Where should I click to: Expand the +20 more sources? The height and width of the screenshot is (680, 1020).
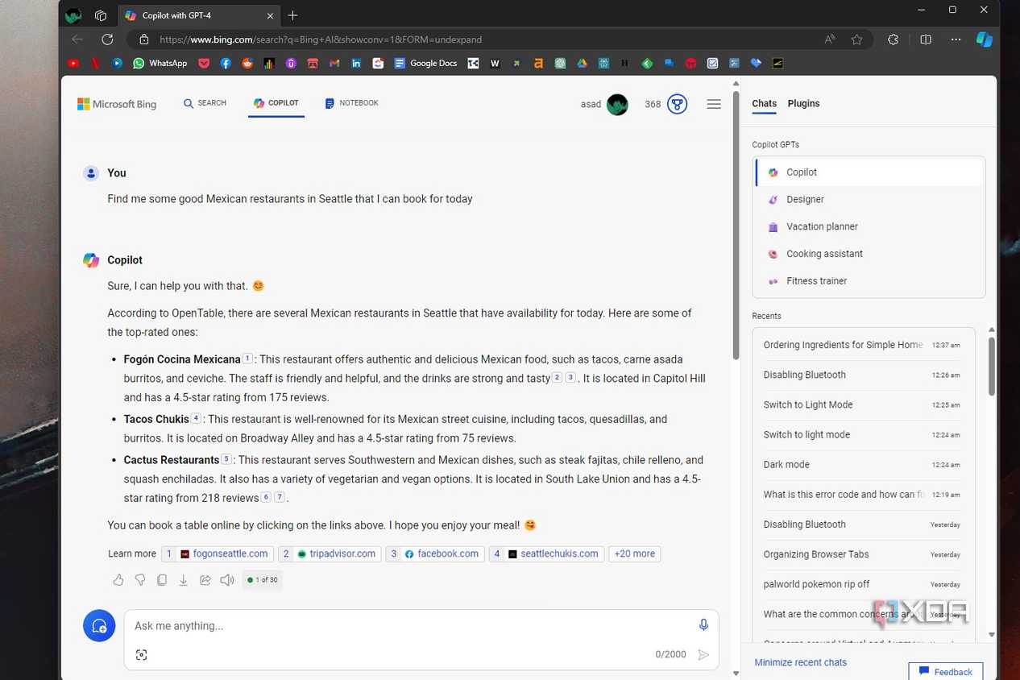tap(634, 554)
